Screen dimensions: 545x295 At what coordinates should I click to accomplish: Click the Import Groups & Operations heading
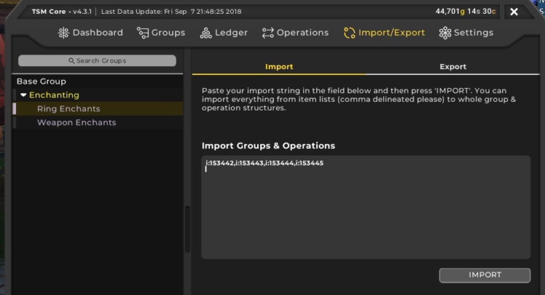coord(268,145)
